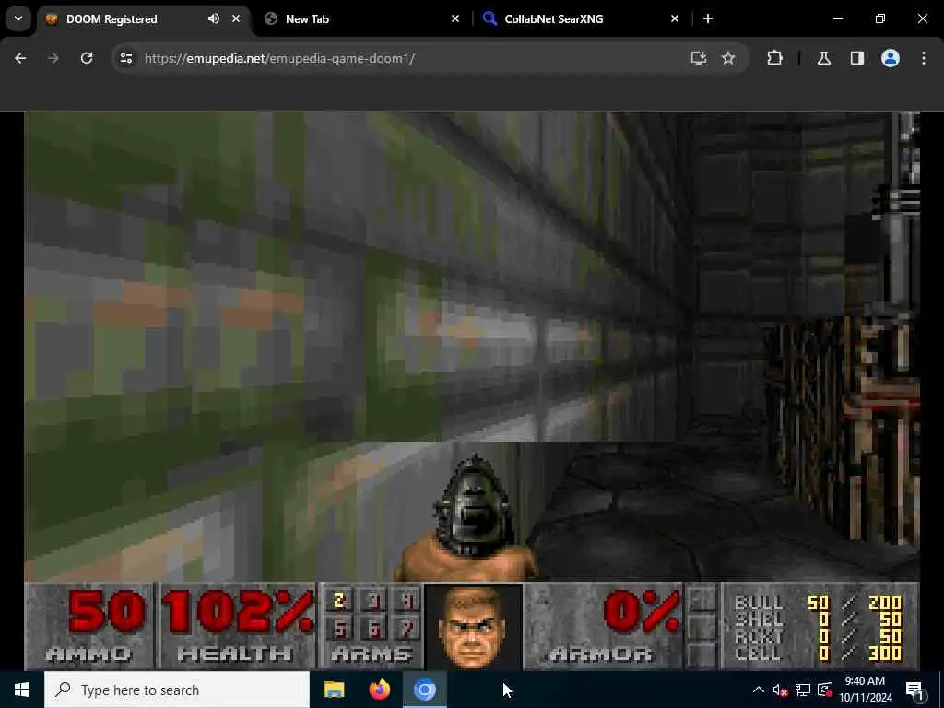944x708 pixels.
Task: View site information for emupedia.net
Action: (x=125, y=58)
